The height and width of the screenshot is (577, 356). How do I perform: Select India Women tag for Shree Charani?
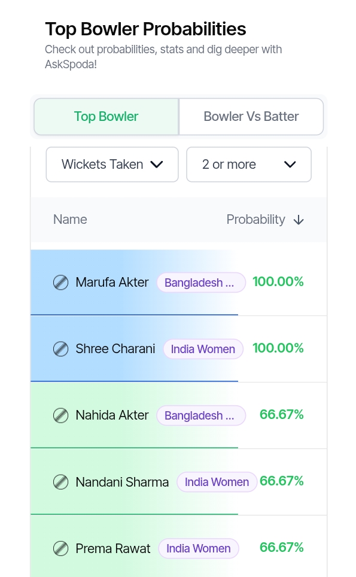[203, 349]
